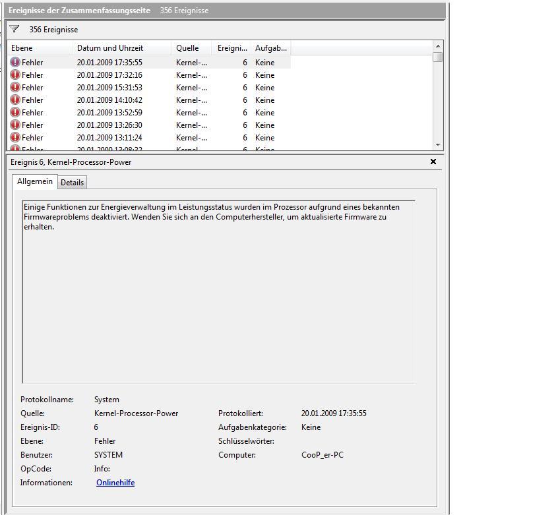The image size is (554, 515).
Task: Click the error icon next to 13:52:59
Action: 15,112
